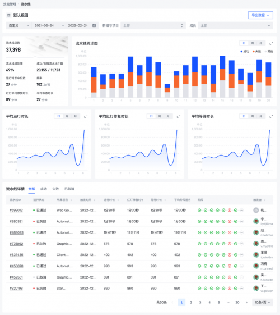Go to next page arrow in pagination
This screenshot has height=315, width=280.
(x=246, y=302)
